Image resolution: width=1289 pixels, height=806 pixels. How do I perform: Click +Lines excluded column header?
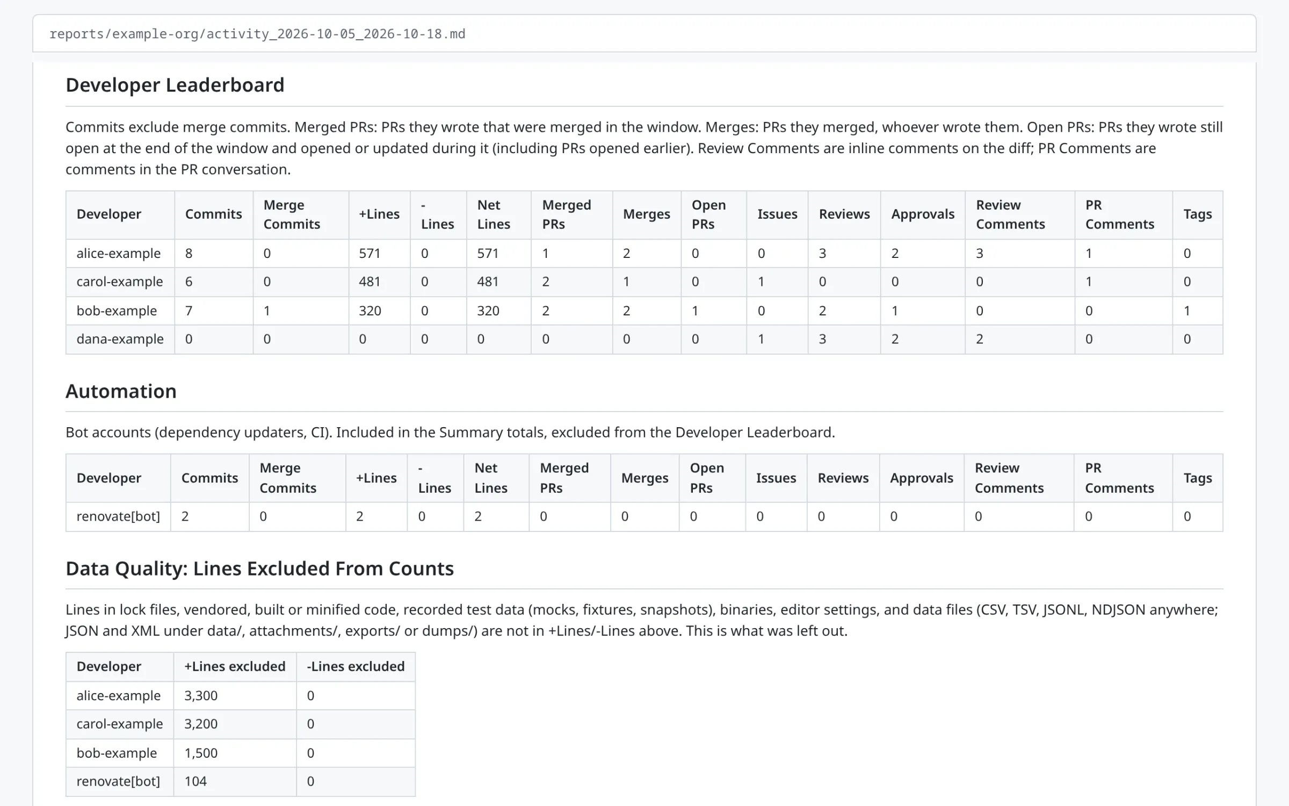tap(235, 666)
